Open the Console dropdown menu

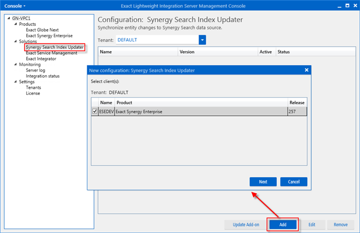point(15,6)
